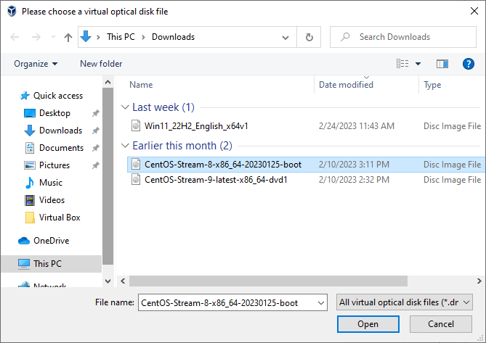Screen dimensions: 486x343
Task: Create a New folder
Action: pyautogui.click(x=101, y=64)
